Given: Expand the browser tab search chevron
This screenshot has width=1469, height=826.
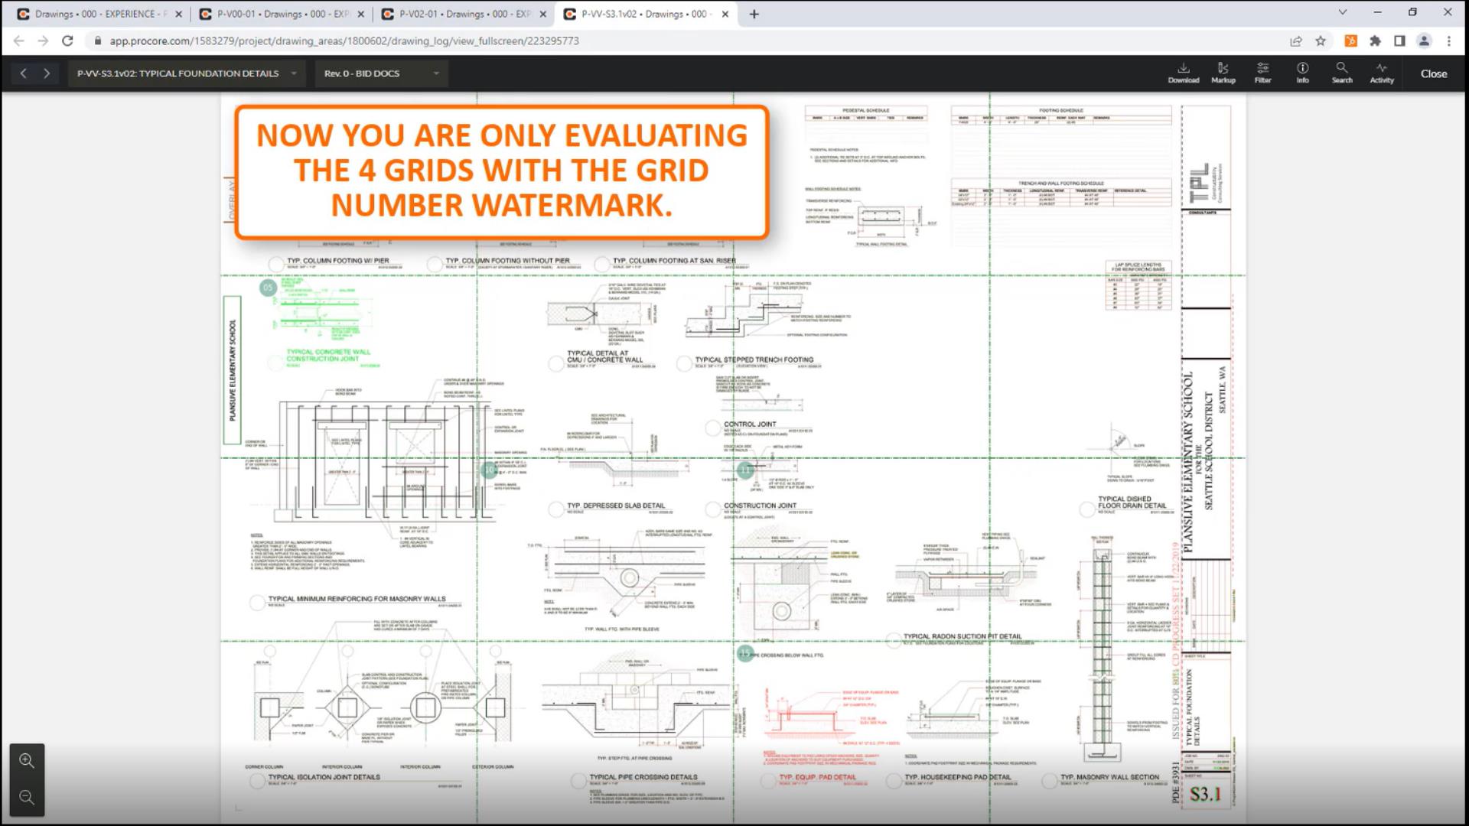Looking at the screenshot, I should coord(1342,13).
